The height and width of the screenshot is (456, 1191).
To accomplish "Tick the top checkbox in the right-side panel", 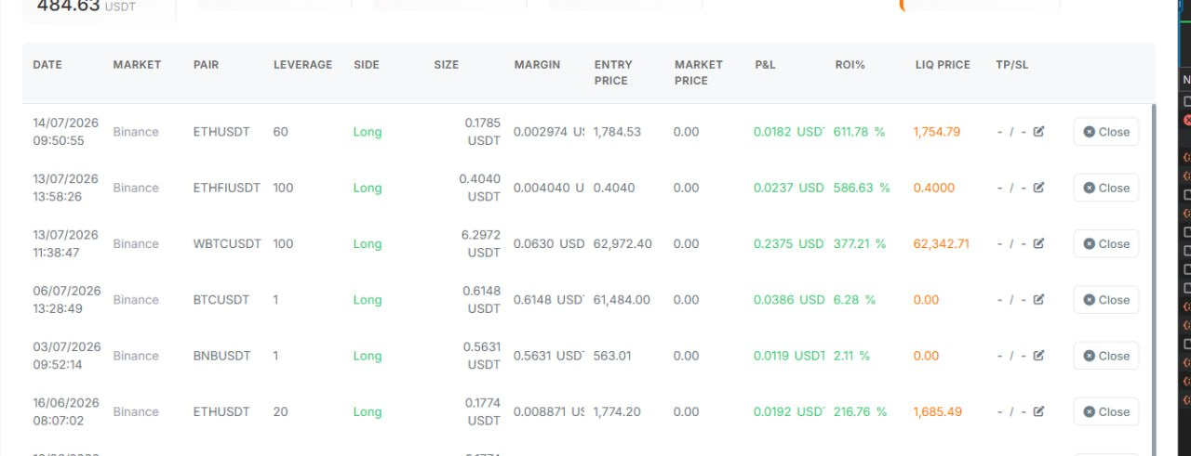I will point(1187,101).
